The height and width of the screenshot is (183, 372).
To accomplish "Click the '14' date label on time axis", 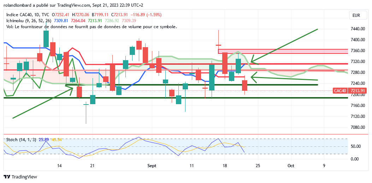I will (x=60, y=166).
